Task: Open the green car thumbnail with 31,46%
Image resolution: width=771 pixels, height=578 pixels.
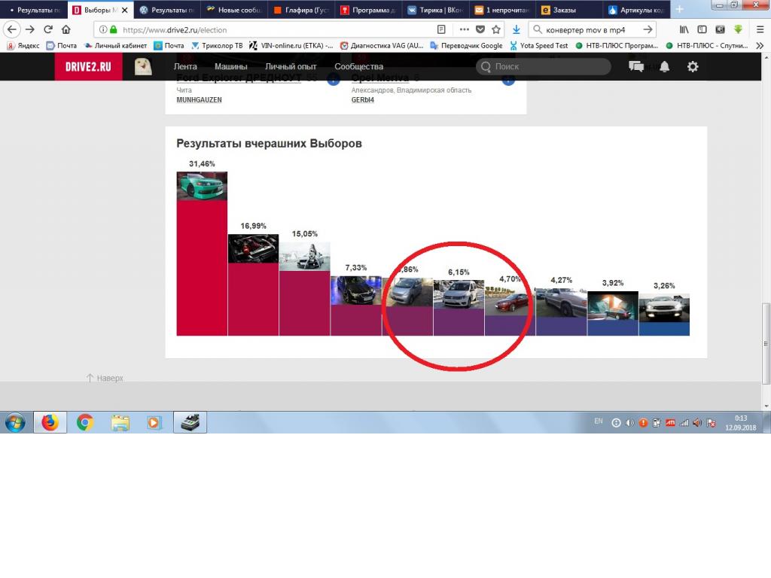Action: click(202, 186)
